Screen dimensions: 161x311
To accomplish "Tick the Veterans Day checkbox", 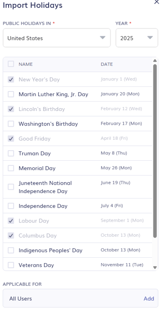I will click(11, 265).
